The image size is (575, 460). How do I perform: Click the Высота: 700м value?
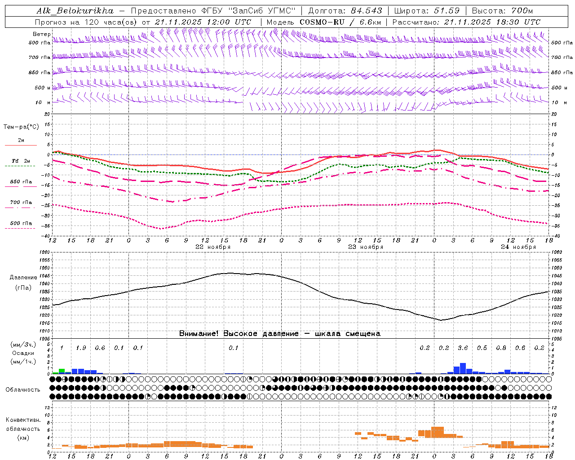click(x=502, y=11)
